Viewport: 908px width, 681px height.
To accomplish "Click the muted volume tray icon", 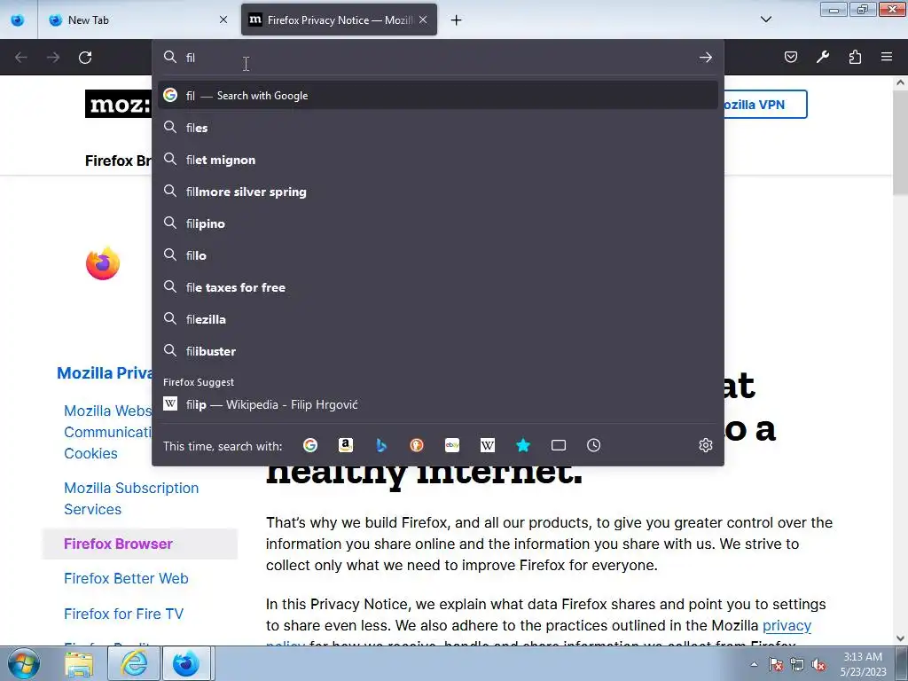I will [x=818, y=664].
